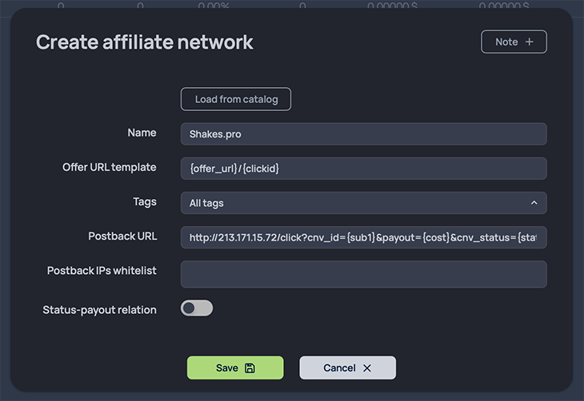Focus the Name field containing Shakes.pro
The height and width of the screenshot is (401, 584).
click(363, 134)
